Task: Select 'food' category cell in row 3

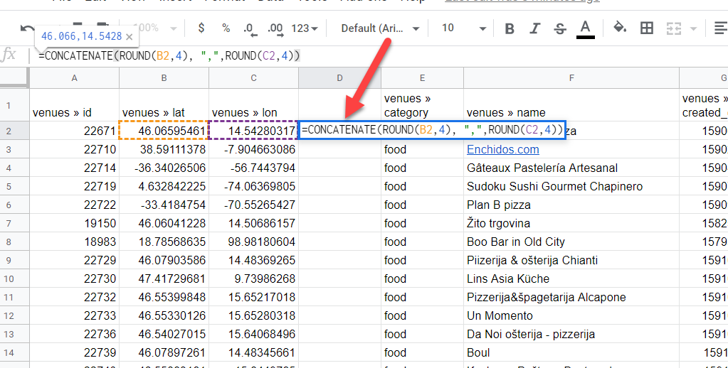Action: 422,149
